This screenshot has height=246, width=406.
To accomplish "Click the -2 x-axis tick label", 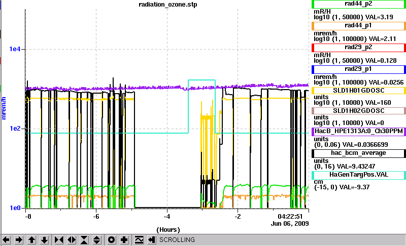I will [x=238, y=216].
